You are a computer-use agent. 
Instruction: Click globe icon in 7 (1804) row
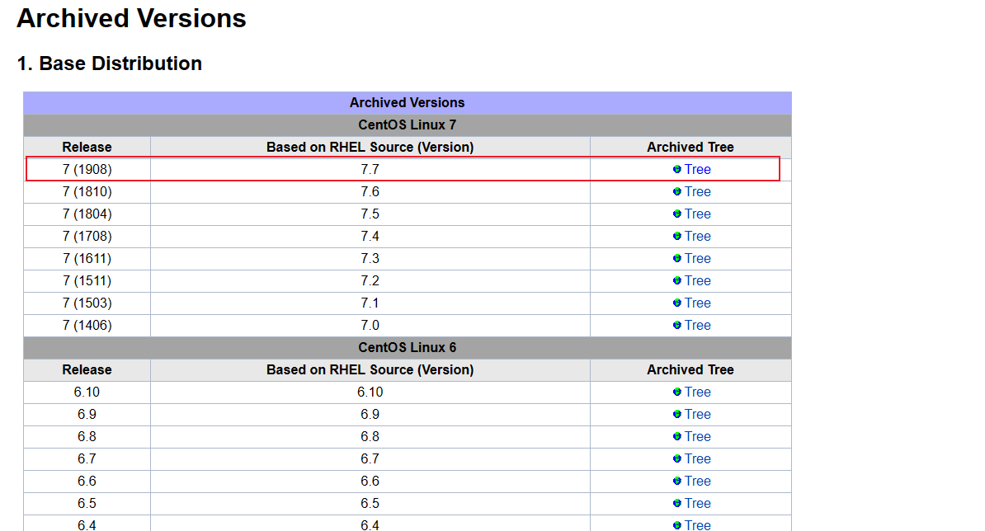(x=676, y=214)
